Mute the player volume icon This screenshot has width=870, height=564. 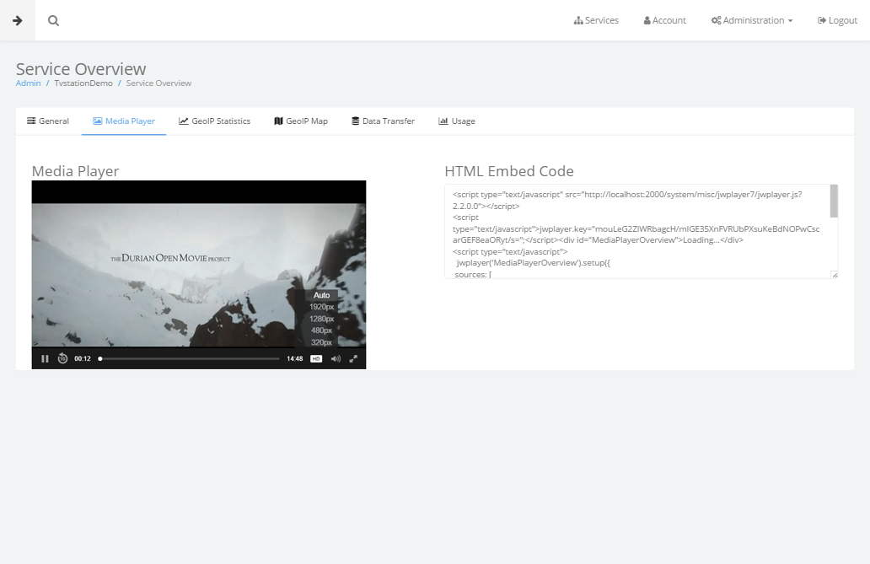[x=336, y=358]
